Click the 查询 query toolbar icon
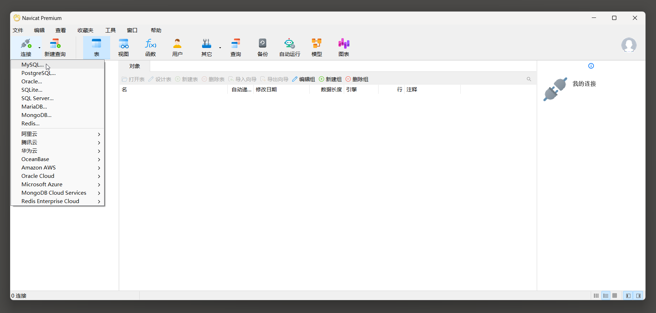656x313 pixels. click(x=236, y=48)
